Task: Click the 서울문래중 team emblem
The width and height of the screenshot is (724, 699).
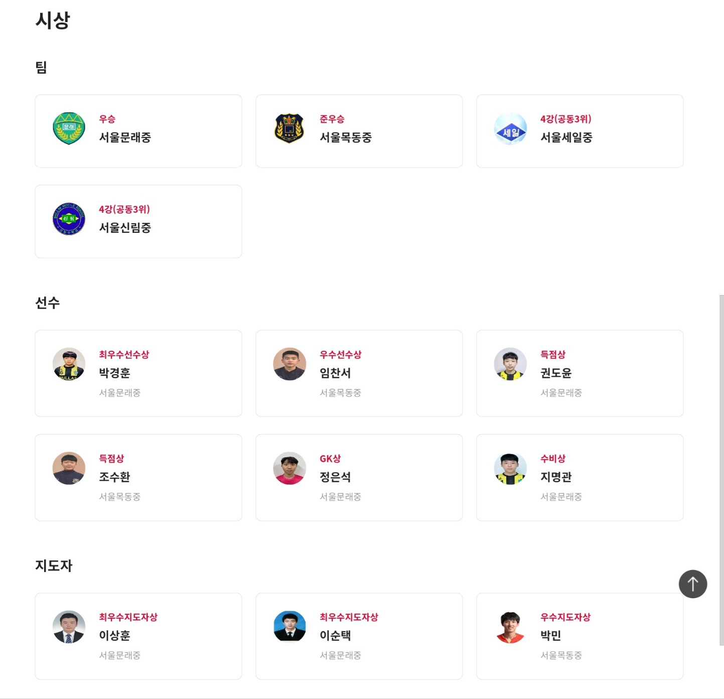Action: [x=69, y=128]
